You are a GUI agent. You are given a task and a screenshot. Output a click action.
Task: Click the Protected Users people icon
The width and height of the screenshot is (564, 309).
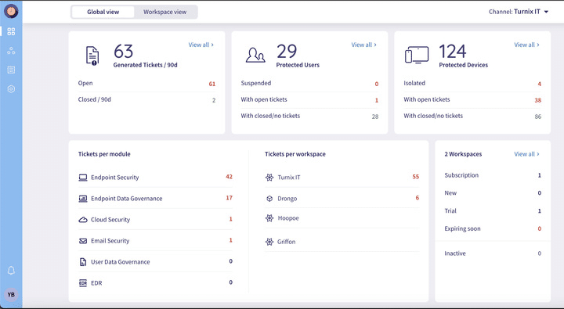pyautogui.click(x=255, y=56)
